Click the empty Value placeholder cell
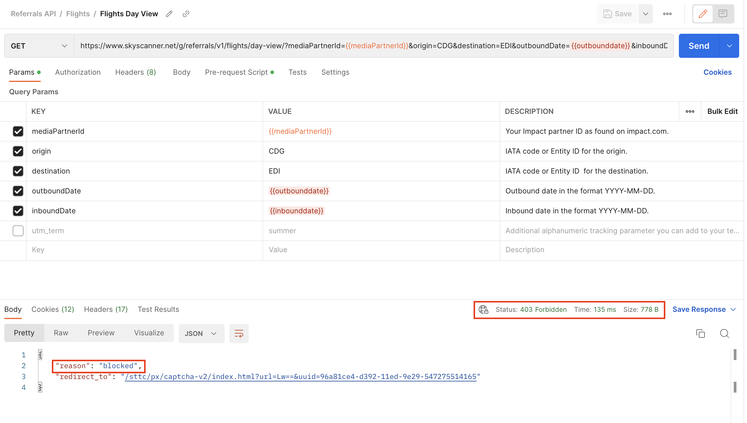 coord(381,250)
